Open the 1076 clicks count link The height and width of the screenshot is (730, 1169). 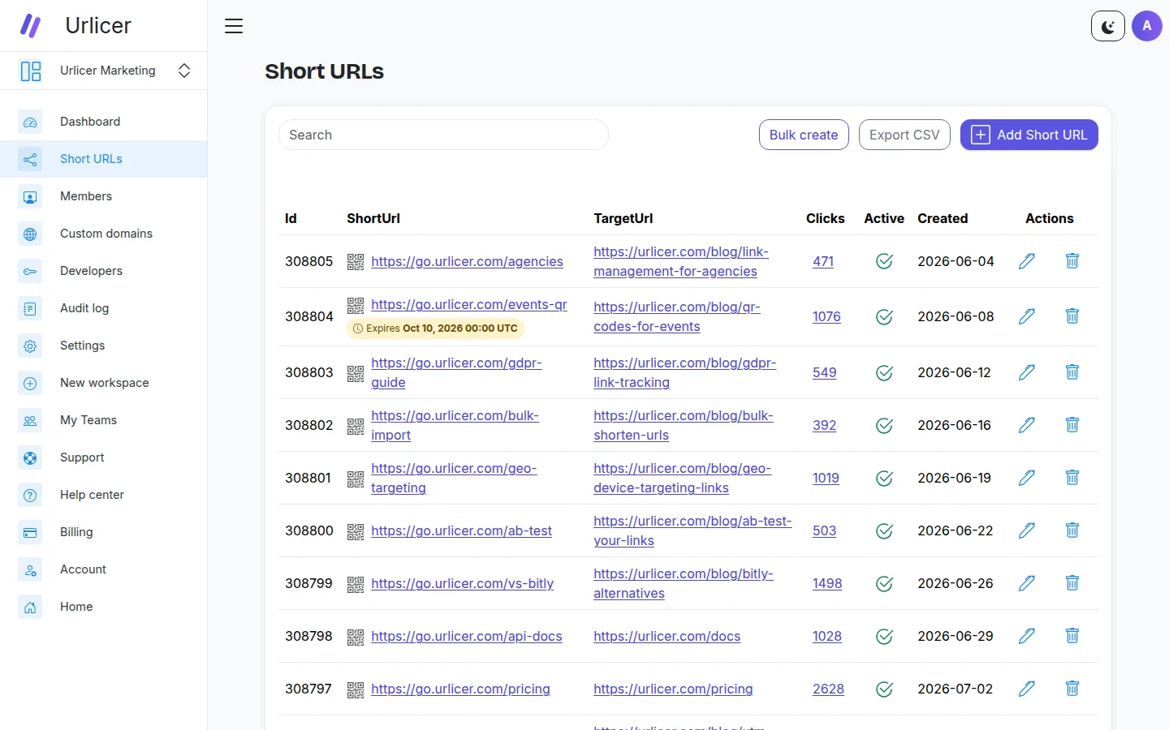[x=826, y=316]
